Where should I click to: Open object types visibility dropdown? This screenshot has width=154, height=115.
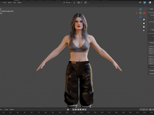[x=141, y=3]
